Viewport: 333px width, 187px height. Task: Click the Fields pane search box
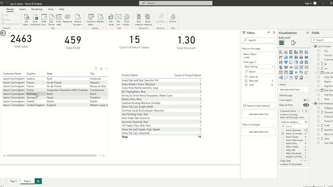322,40
